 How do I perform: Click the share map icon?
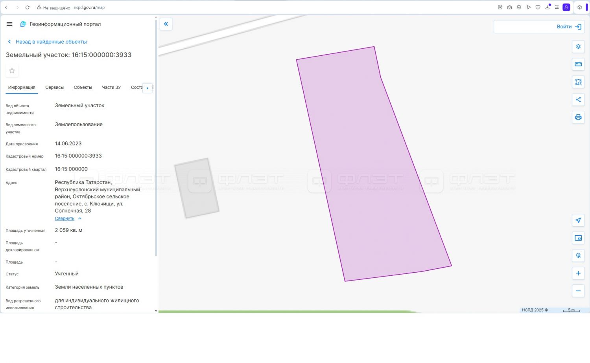(x=578, y=100)
